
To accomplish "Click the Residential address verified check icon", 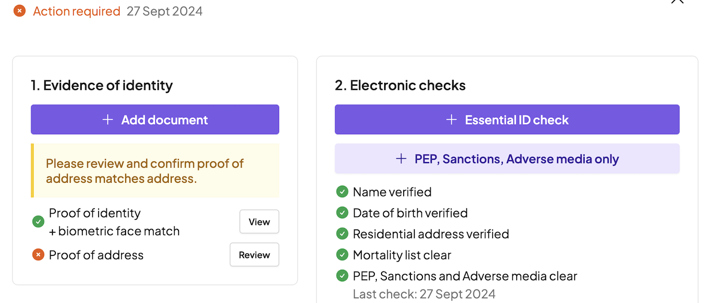I will click(342, 234).
